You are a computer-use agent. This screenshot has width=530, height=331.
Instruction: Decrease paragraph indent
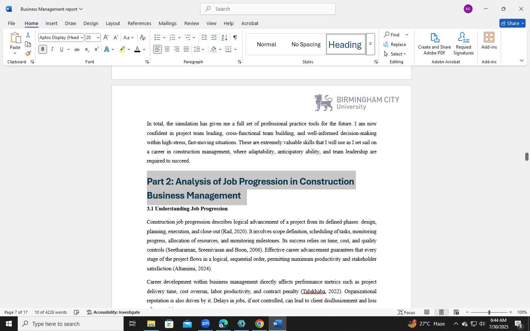pyautogui.click(x=204, y=38)
